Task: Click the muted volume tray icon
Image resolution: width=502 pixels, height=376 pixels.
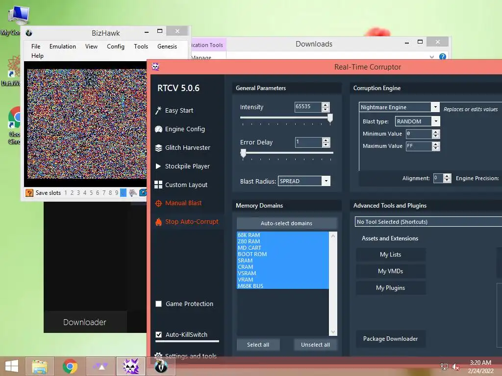Action: pyautogui.click(x=455, y=366)
